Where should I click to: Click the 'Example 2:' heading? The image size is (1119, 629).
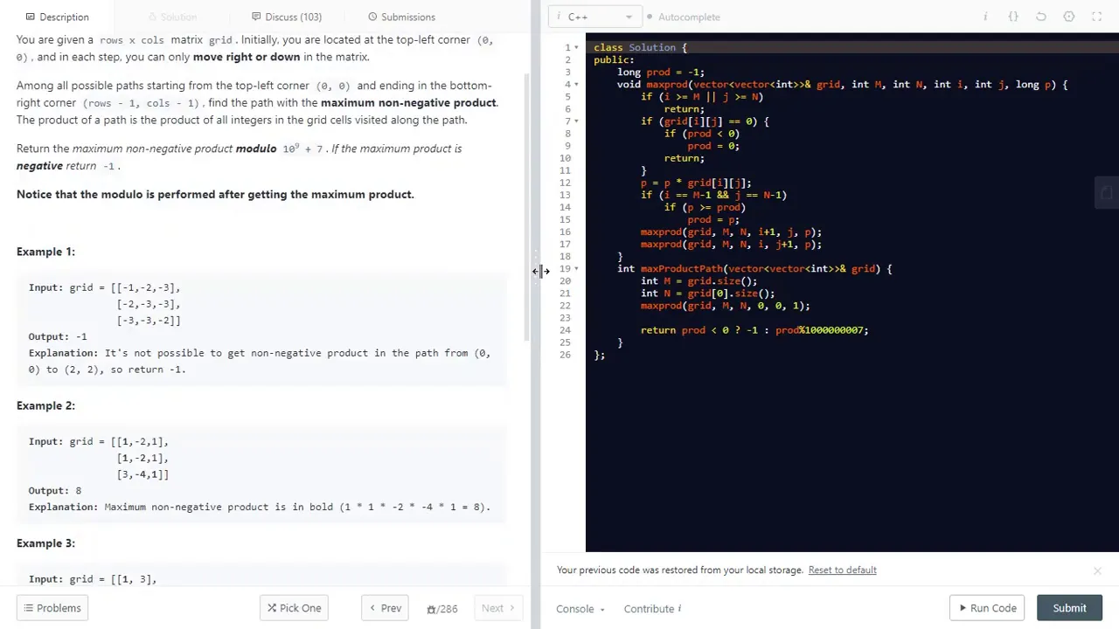(45, 405)
